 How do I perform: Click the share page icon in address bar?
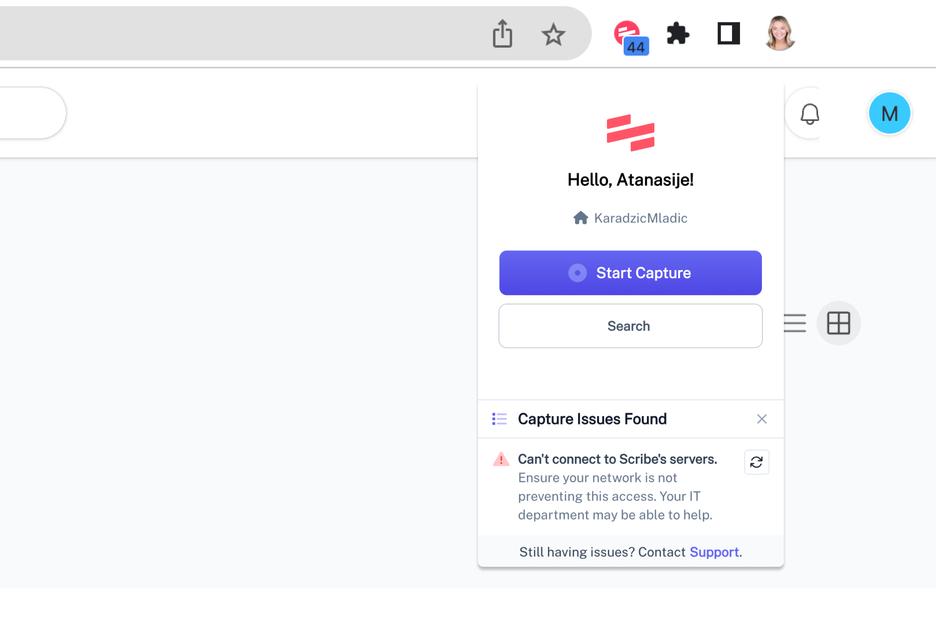point(502,34)
